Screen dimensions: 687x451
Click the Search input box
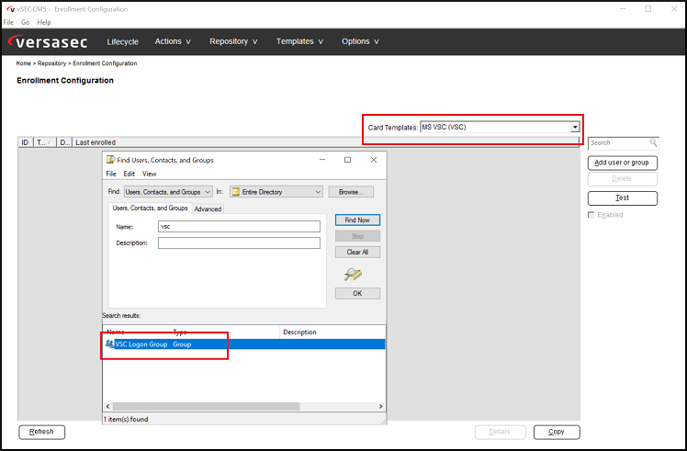(x=623, y=143)
